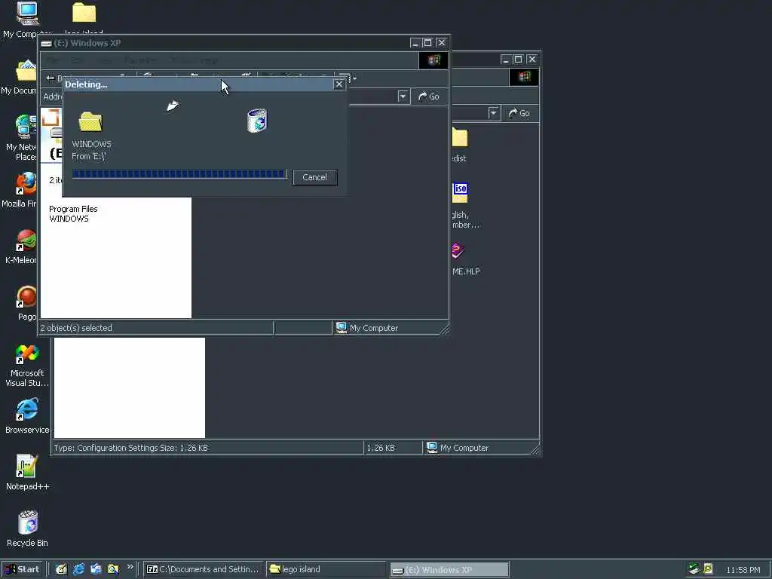Click '2 object(s) selected' status bar text
This screenshot has height=579, width=772.
[76, 328]
